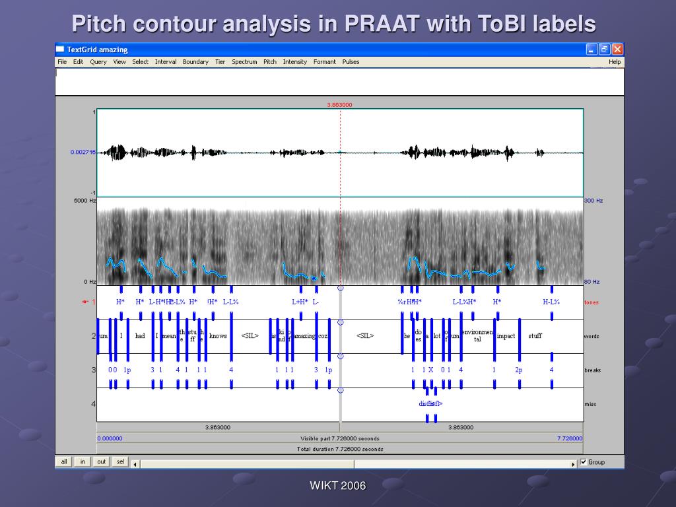The image size is (676, 507).
Task: Open the Boundary menu
Action: pyautogui.click(x=195, y=61)
